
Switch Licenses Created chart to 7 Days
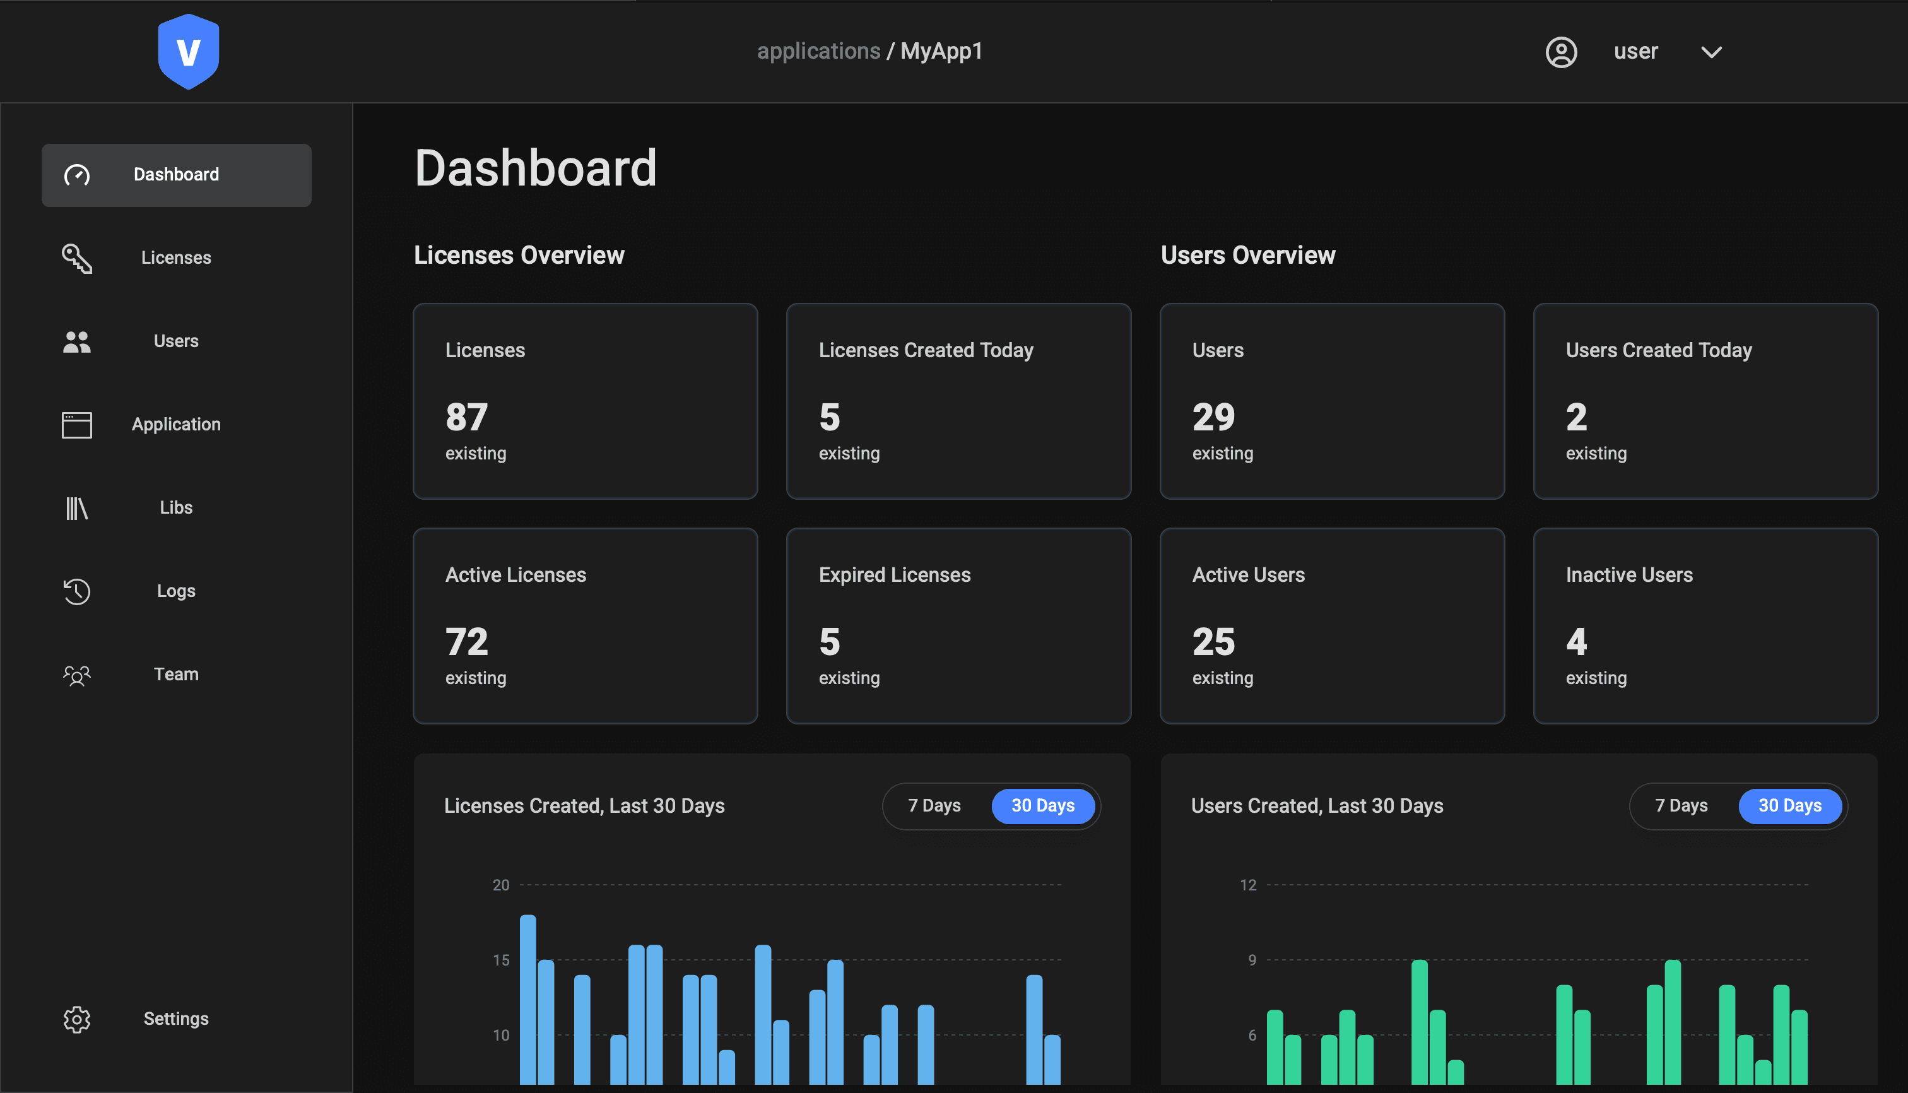(x=934, y=805)
